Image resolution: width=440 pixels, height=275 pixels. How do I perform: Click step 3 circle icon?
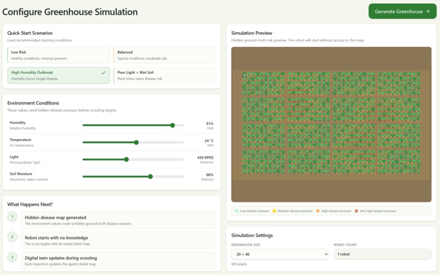point(13,257)
